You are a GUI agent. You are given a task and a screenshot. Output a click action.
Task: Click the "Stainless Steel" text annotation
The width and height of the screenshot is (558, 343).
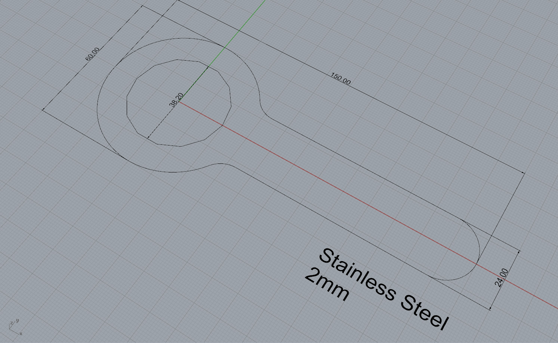383,289
